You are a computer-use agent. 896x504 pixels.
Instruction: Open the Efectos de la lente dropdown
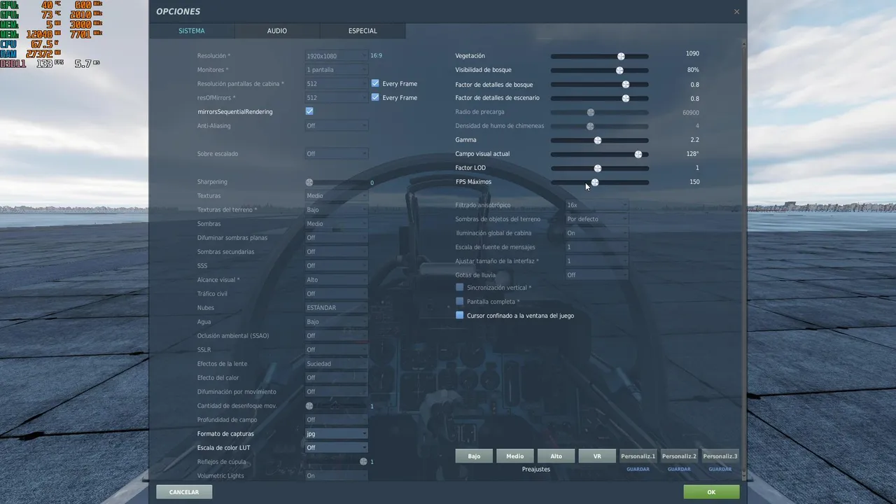click(336, 364)
